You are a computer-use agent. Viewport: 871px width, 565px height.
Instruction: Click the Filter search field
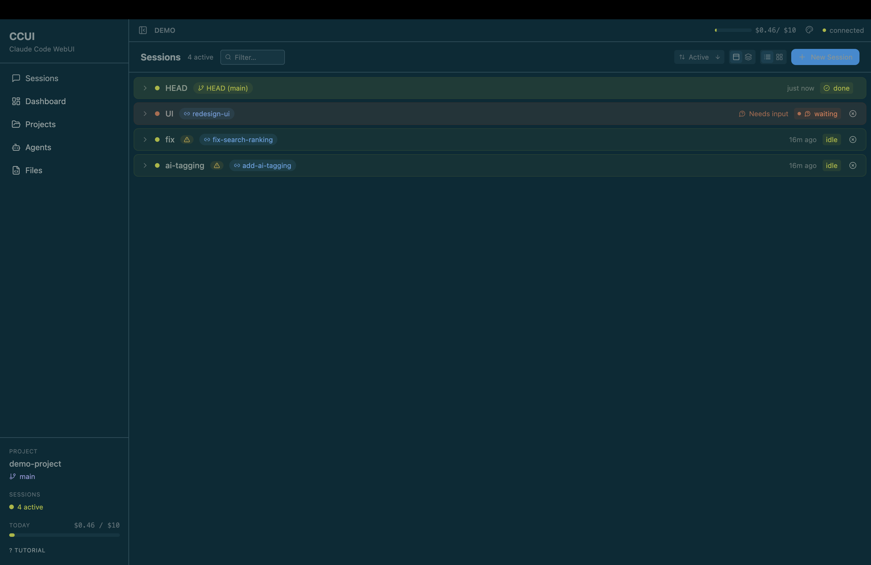point(253,57)
